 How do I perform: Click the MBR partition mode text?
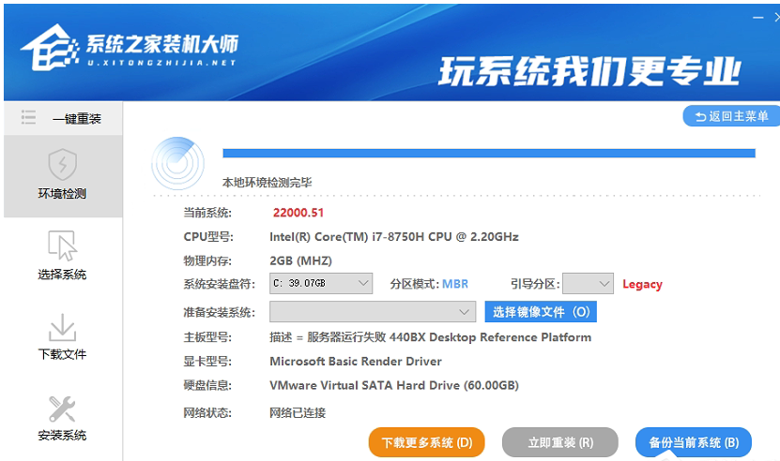(454, 284)
